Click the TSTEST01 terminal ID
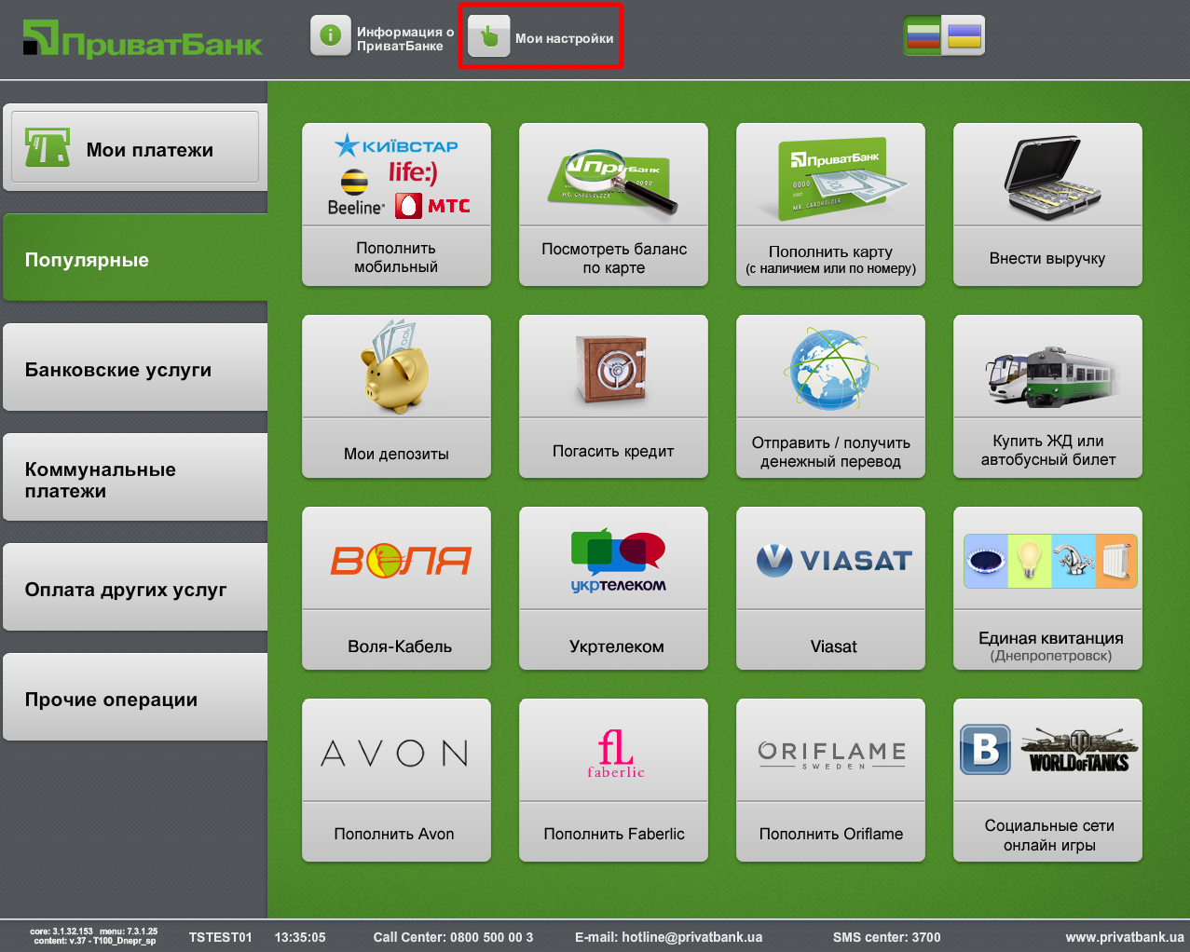The image size is (1190, 952). tap(220, 937)
